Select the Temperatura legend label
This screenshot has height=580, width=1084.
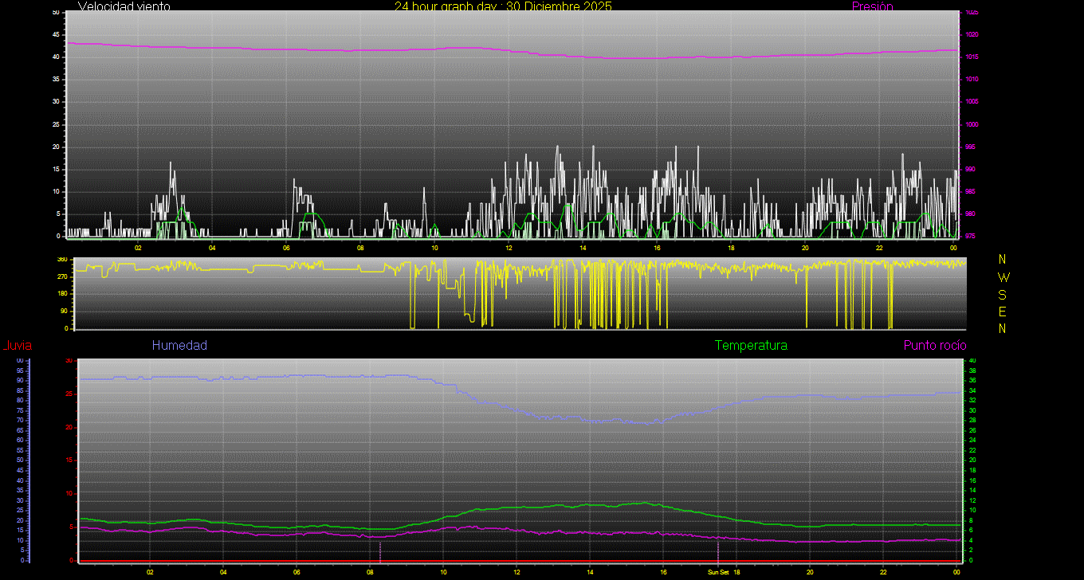pos(751,345)
